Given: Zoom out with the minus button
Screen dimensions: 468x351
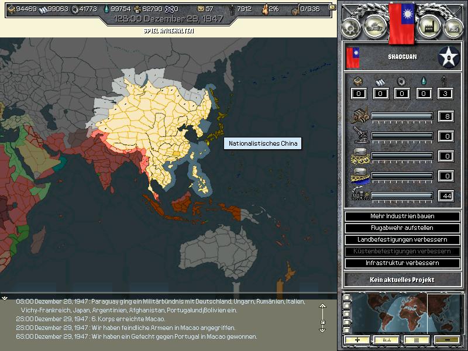Looking at the screenshot, I should (447, 340).
